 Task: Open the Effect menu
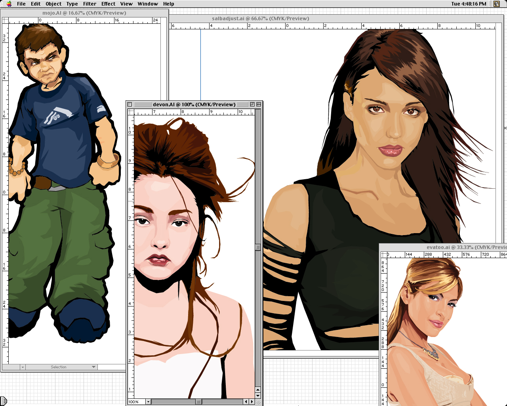[108, 4]
